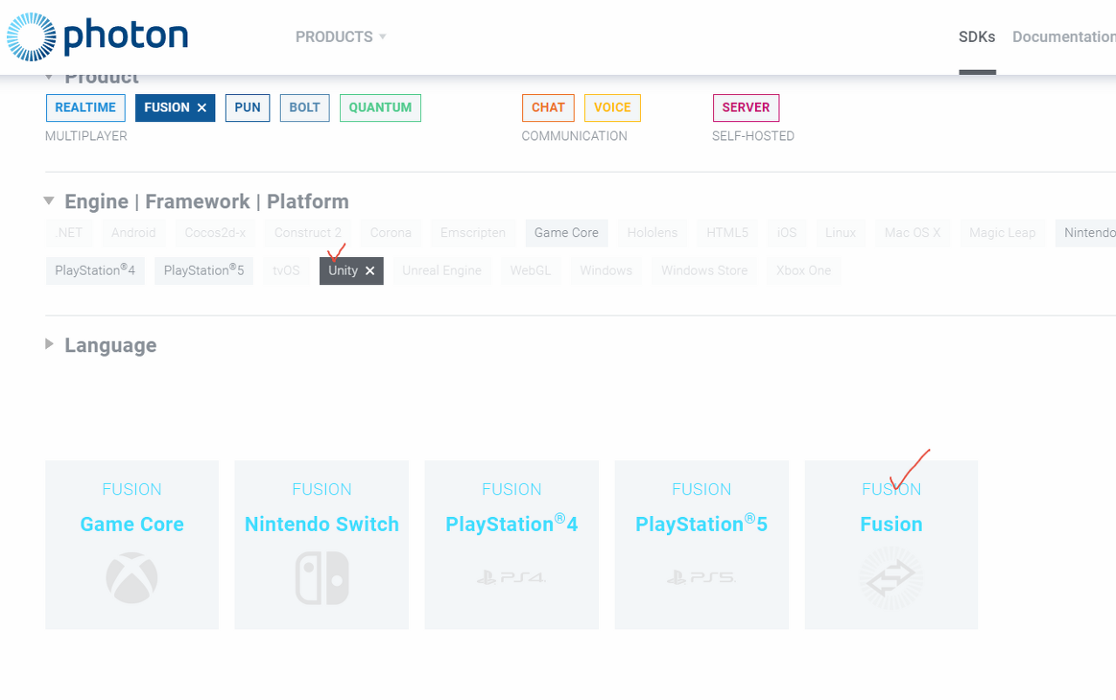Choose the Cocos2d-x platform tag

tap(215, 233)
